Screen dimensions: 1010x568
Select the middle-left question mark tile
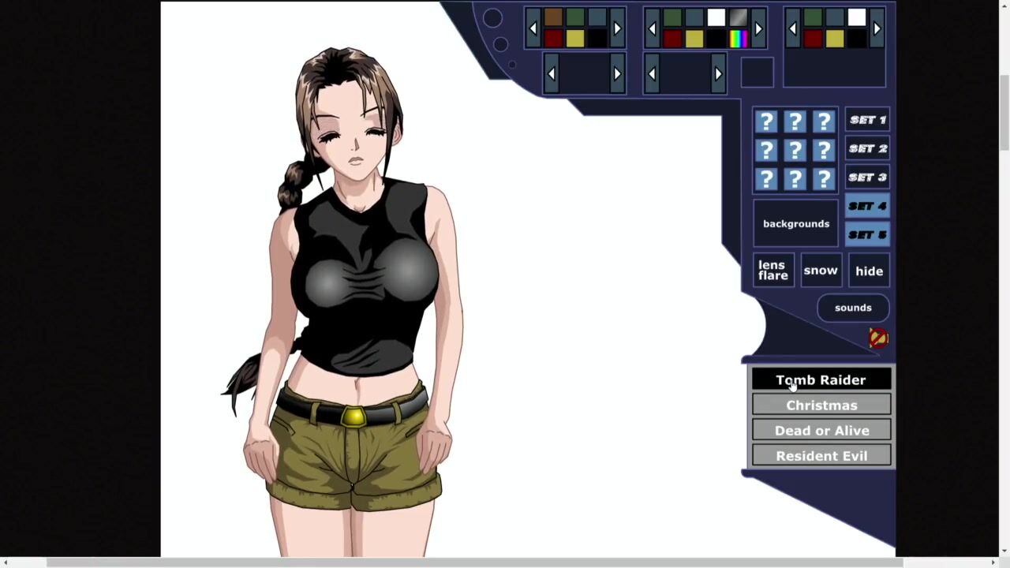point(766,150)
